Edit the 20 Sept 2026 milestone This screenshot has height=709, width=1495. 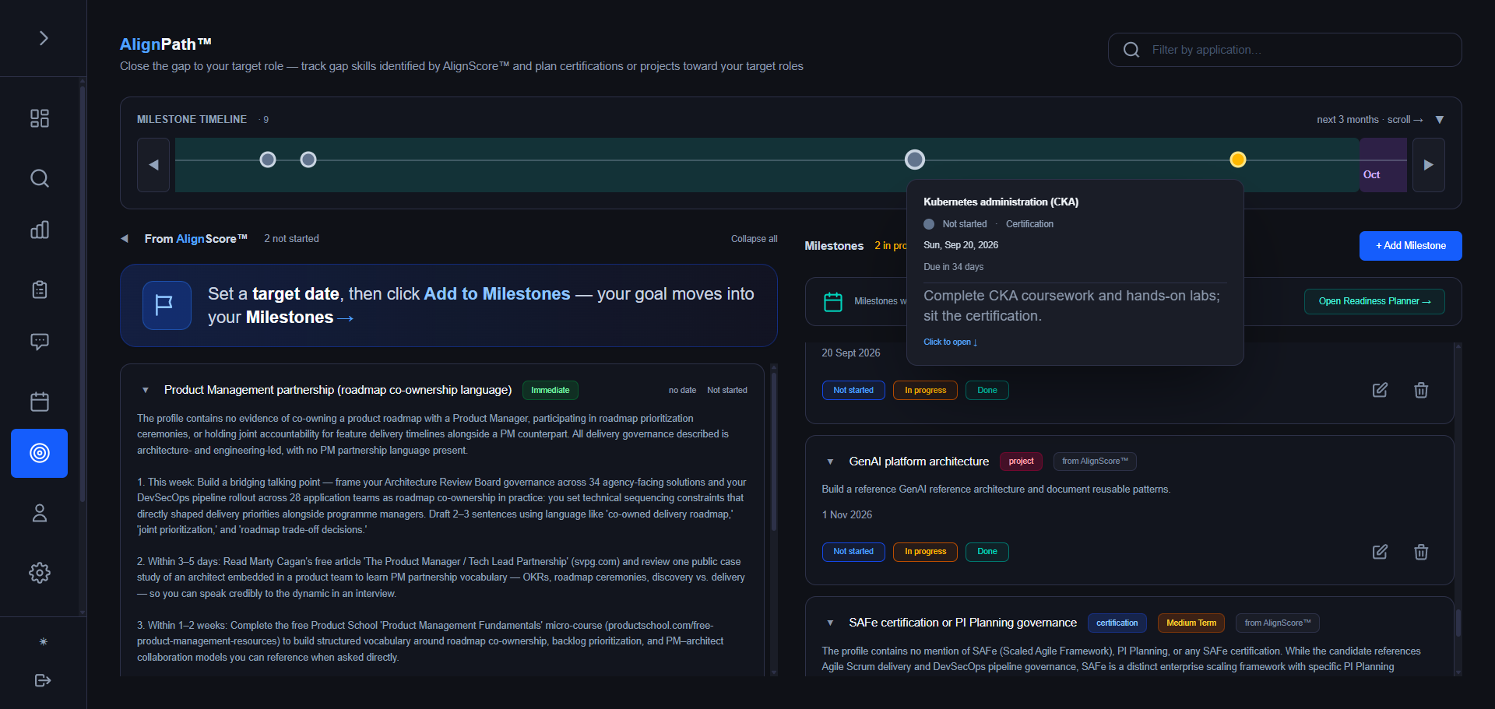point(1380,390)
